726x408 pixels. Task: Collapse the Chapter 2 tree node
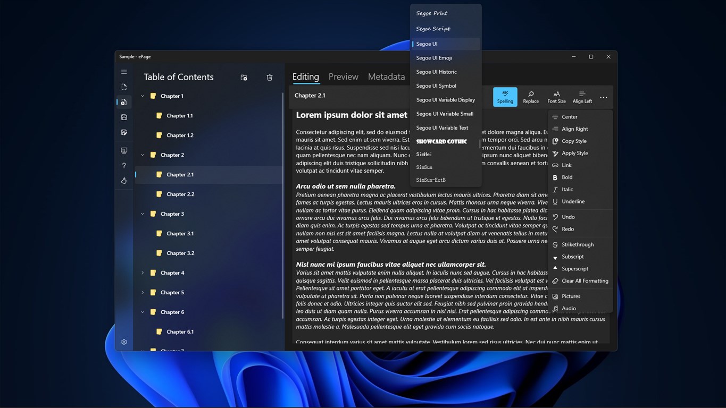point(143,155)
